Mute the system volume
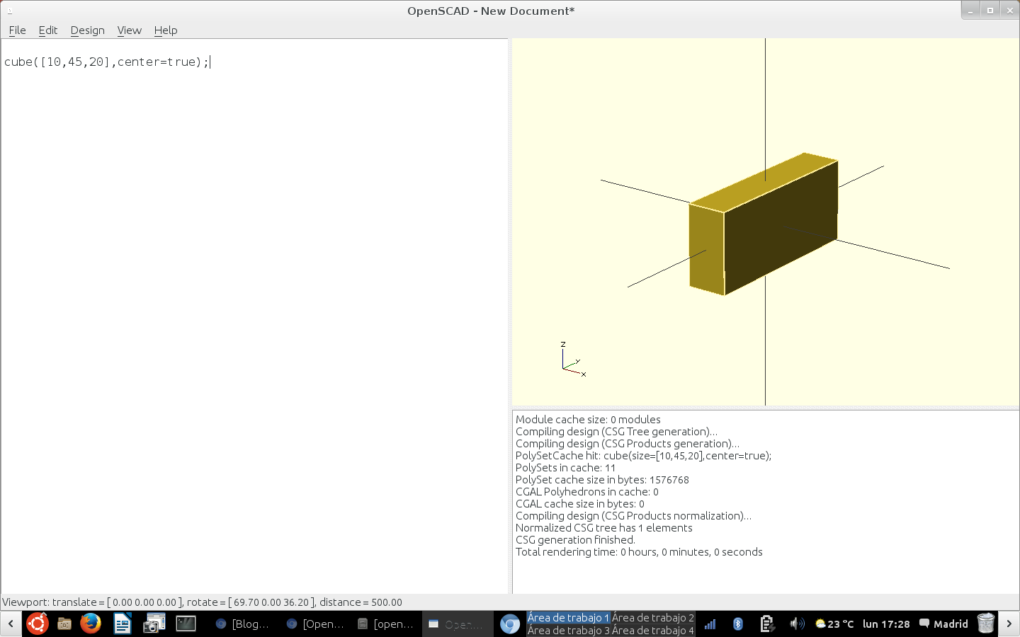Viewport: 1020px width, 637px height. tap(798, 624)
